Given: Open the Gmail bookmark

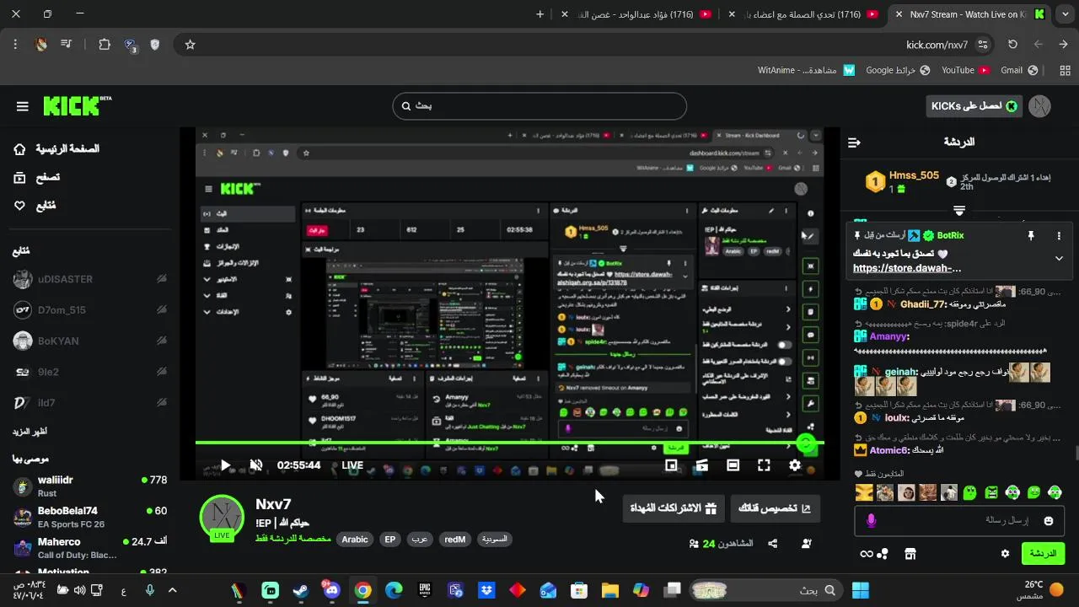Looking at the screenshot, I should (1019, 70).
